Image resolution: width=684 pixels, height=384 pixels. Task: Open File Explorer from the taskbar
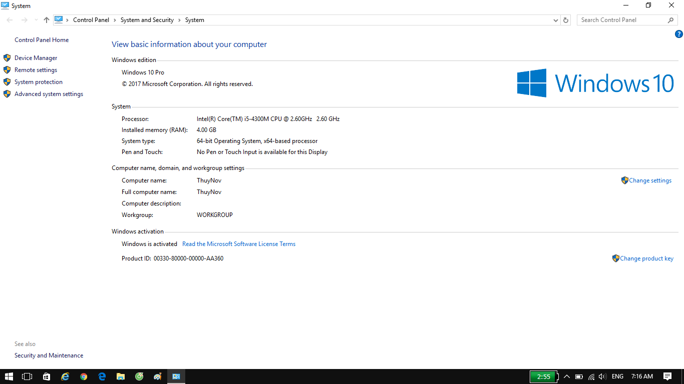(121, 376)
